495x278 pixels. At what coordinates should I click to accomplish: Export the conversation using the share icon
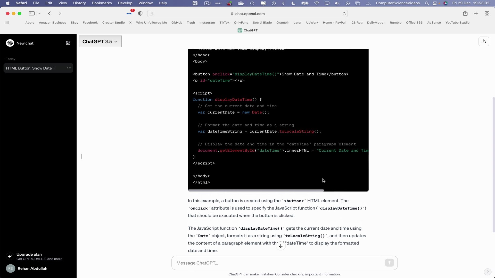[484, 41]
